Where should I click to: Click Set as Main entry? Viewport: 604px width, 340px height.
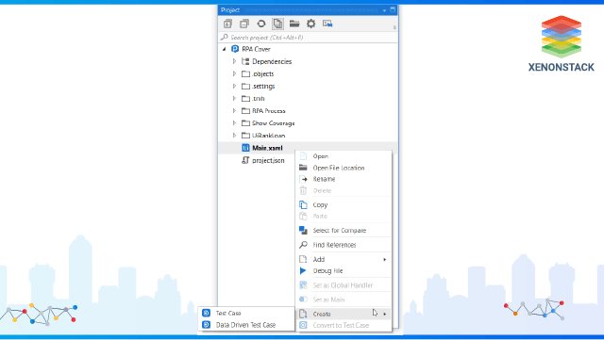tap(328, 300)
